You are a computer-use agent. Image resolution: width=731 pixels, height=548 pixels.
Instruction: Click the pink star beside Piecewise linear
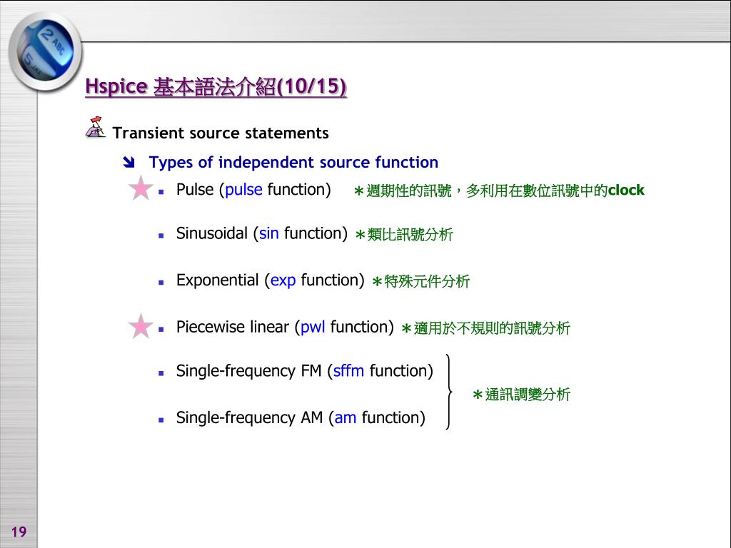(141, 326)
